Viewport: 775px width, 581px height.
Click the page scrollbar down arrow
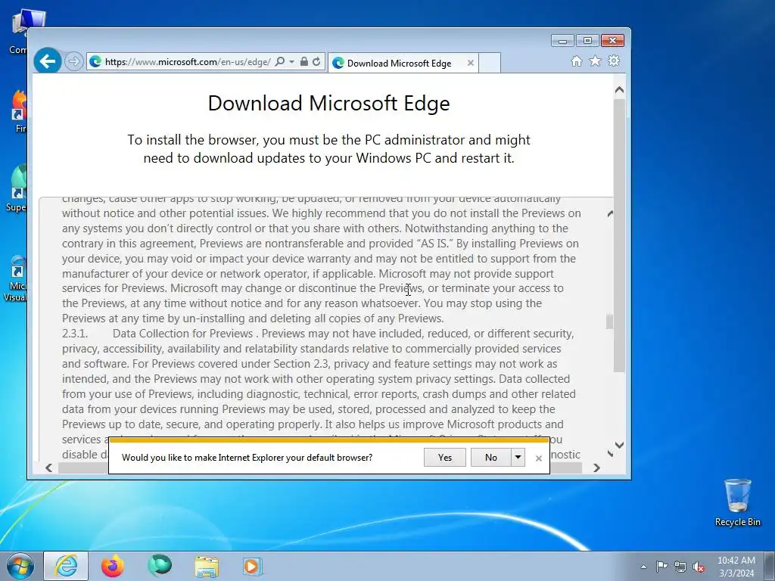(619, 445)
